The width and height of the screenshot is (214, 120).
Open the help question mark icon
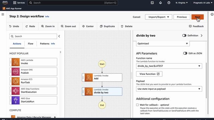pos(169,3)
